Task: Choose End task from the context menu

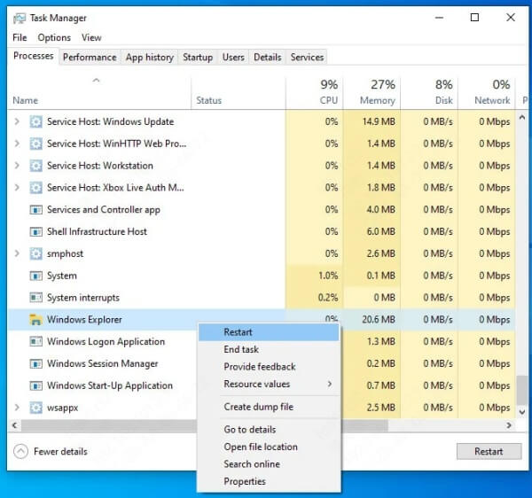Action: (269, 349)
